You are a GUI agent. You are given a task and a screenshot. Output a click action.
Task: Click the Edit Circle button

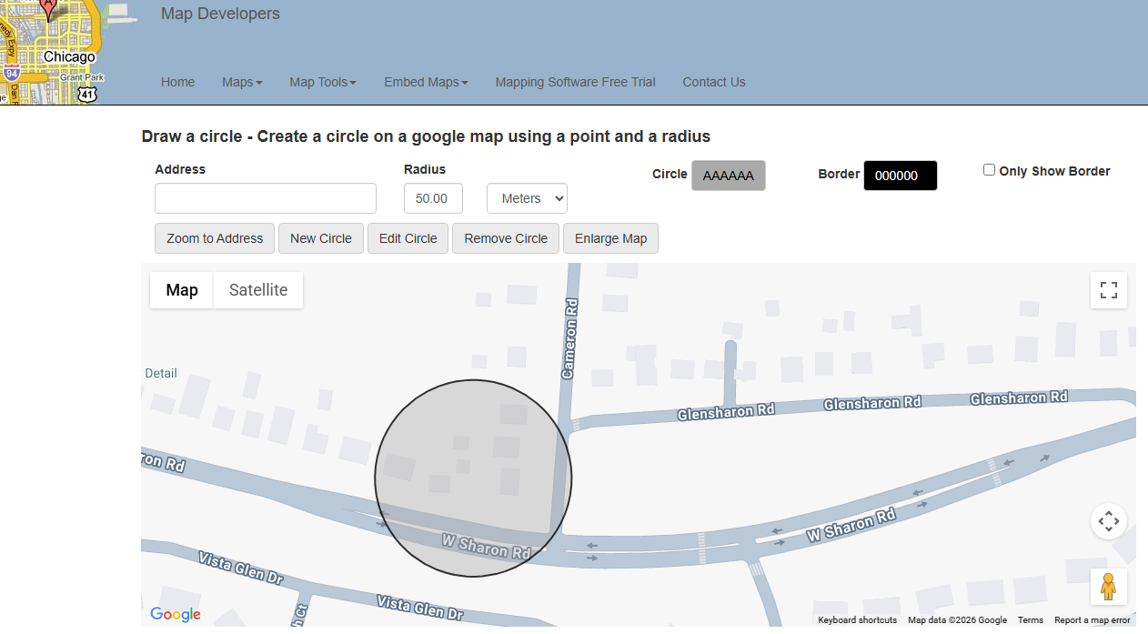pos(408,238)
